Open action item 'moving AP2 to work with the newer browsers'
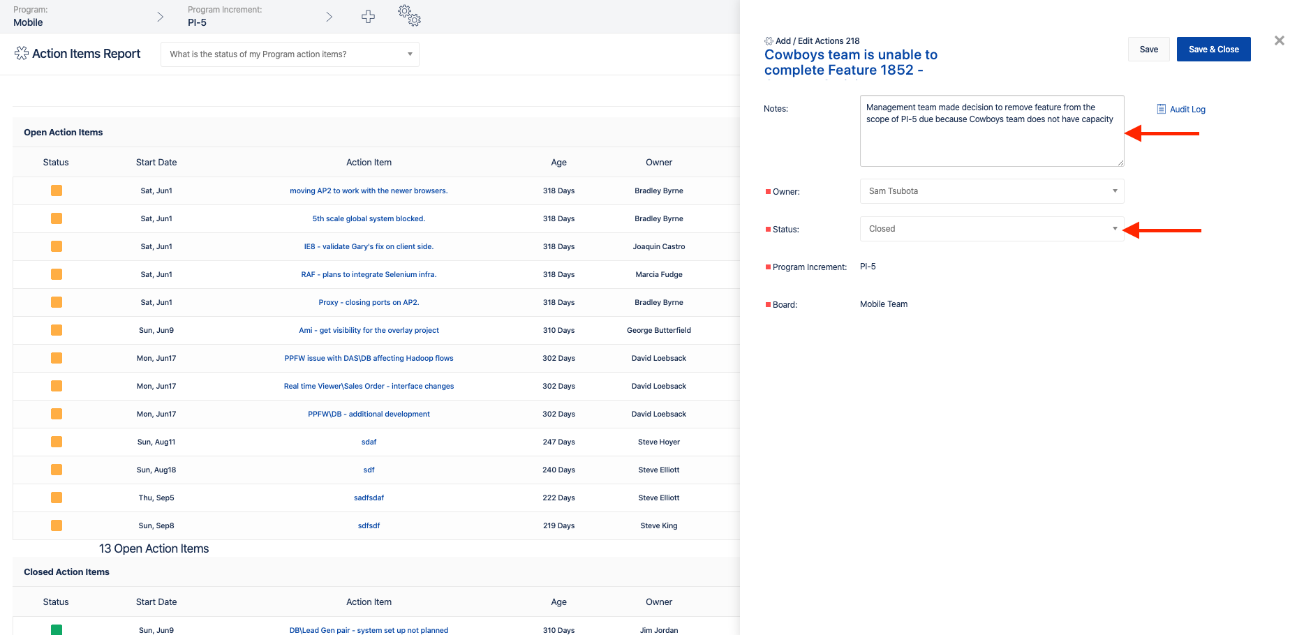This screenshot has height=635, width=1297. click(369, 191)
